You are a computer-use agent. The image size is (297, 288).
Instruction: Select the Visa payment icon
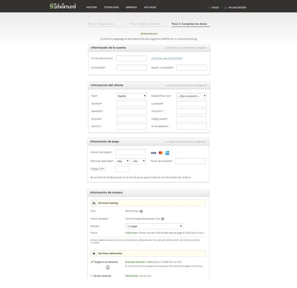tap(153, 153)
